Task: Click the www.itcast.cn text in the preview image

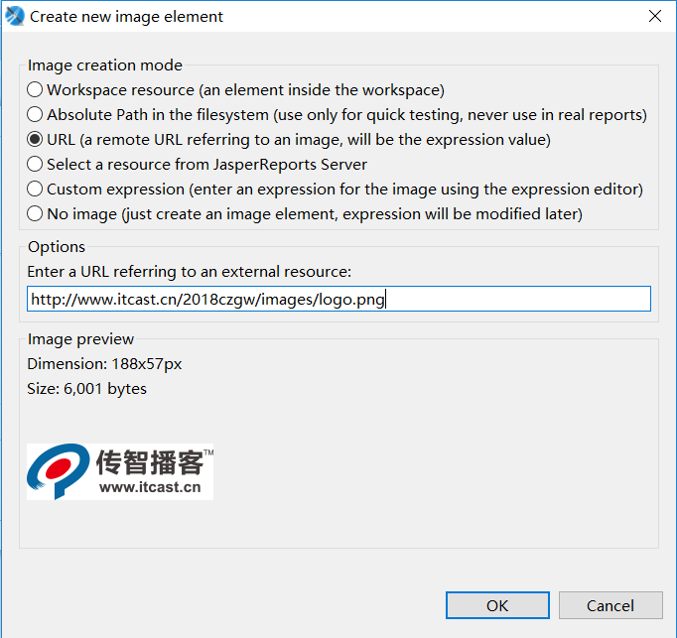Action: pyautogui.click(x=150, y=487)
